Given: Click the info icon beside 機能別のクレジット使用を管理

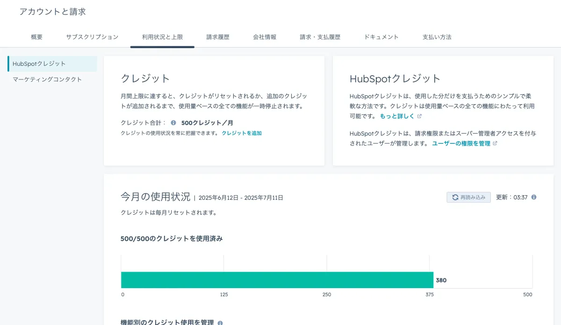Looking at the screenshot, I should [220, 322].
